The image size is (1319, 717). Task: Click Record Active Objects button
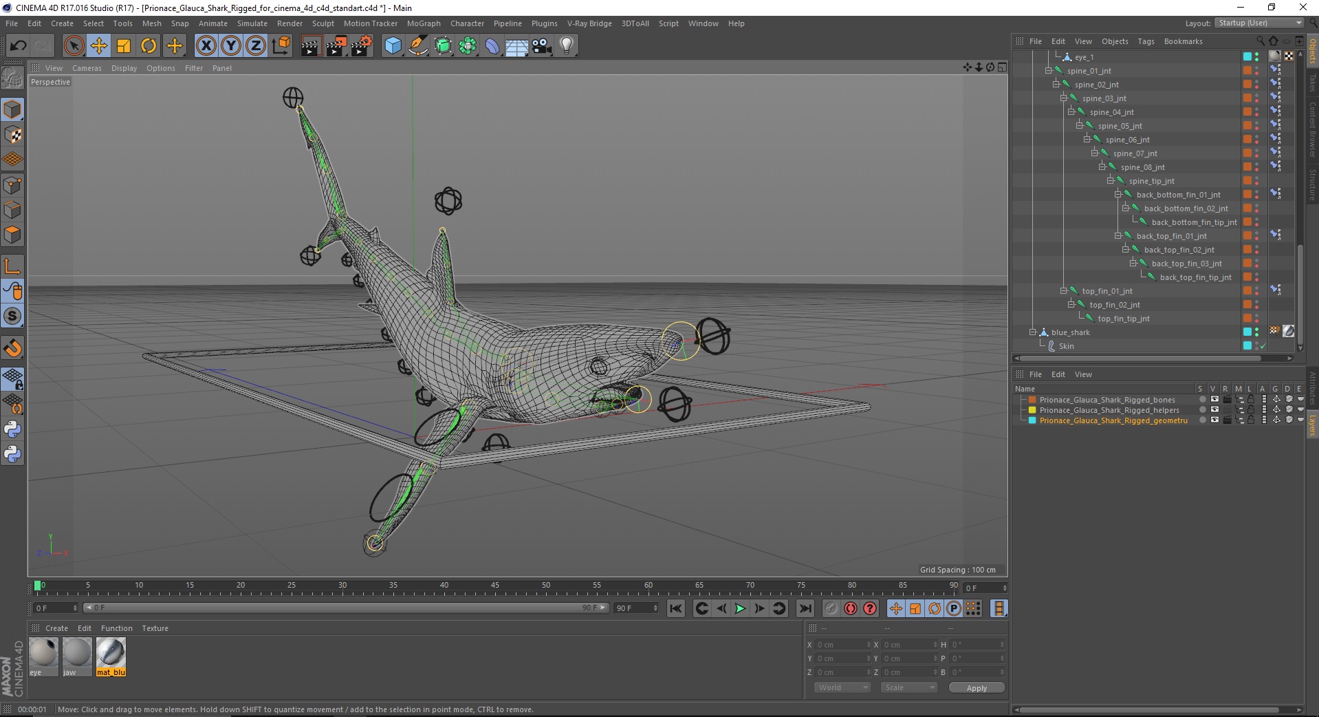(x=831, y=608)
